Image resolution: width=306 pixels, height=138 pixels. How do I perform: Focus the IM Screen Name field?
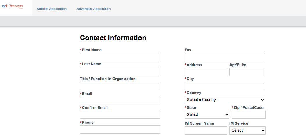[x=206, y=130]
